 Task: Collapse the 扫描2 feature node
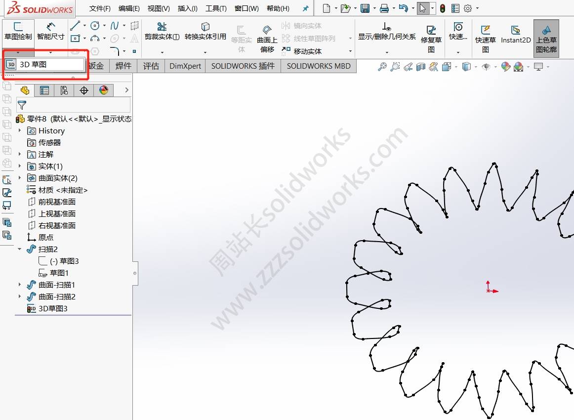click(20, 249)
